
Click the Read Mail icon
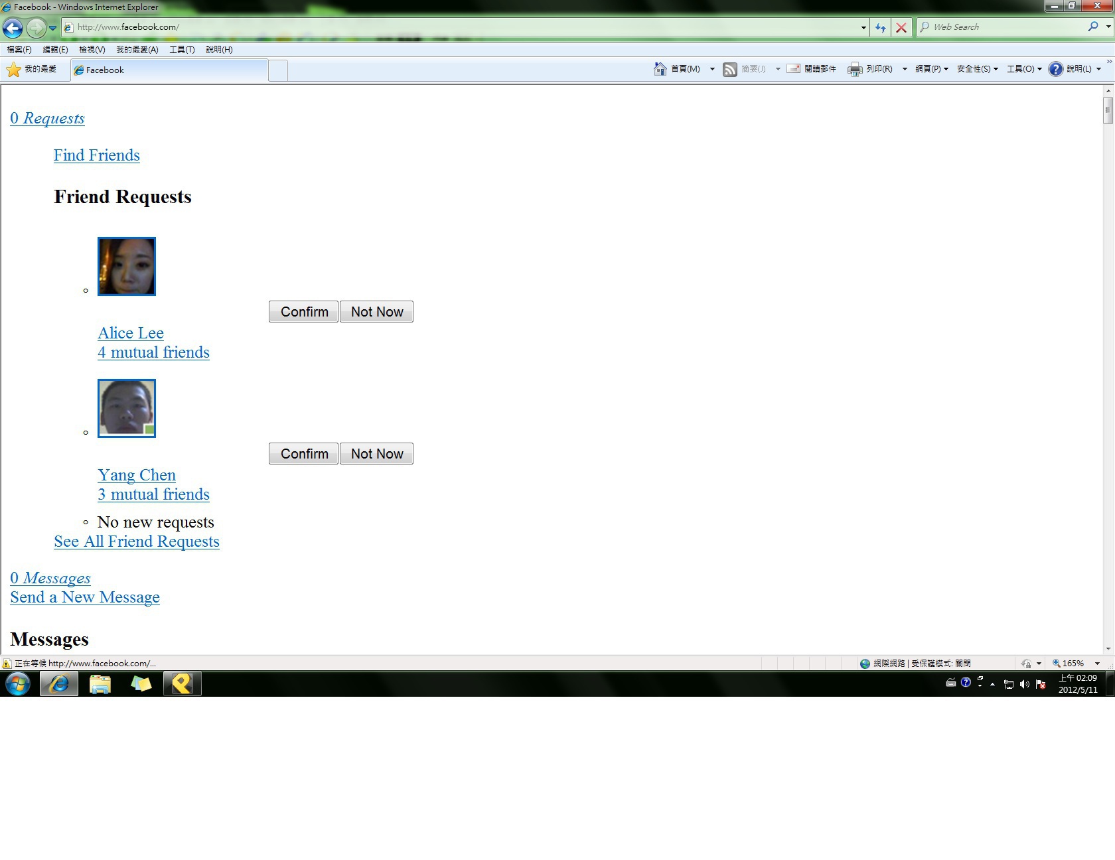tap(794, 69)
